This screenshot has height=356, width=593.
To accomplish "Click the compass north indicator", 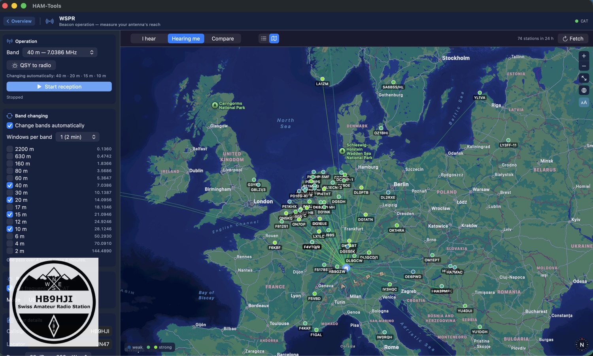I will click(x=582, y=345).
